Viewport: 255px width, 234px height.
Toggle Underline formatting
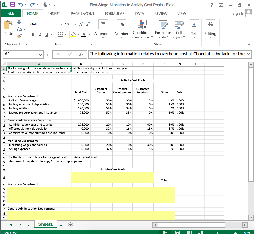47,34
